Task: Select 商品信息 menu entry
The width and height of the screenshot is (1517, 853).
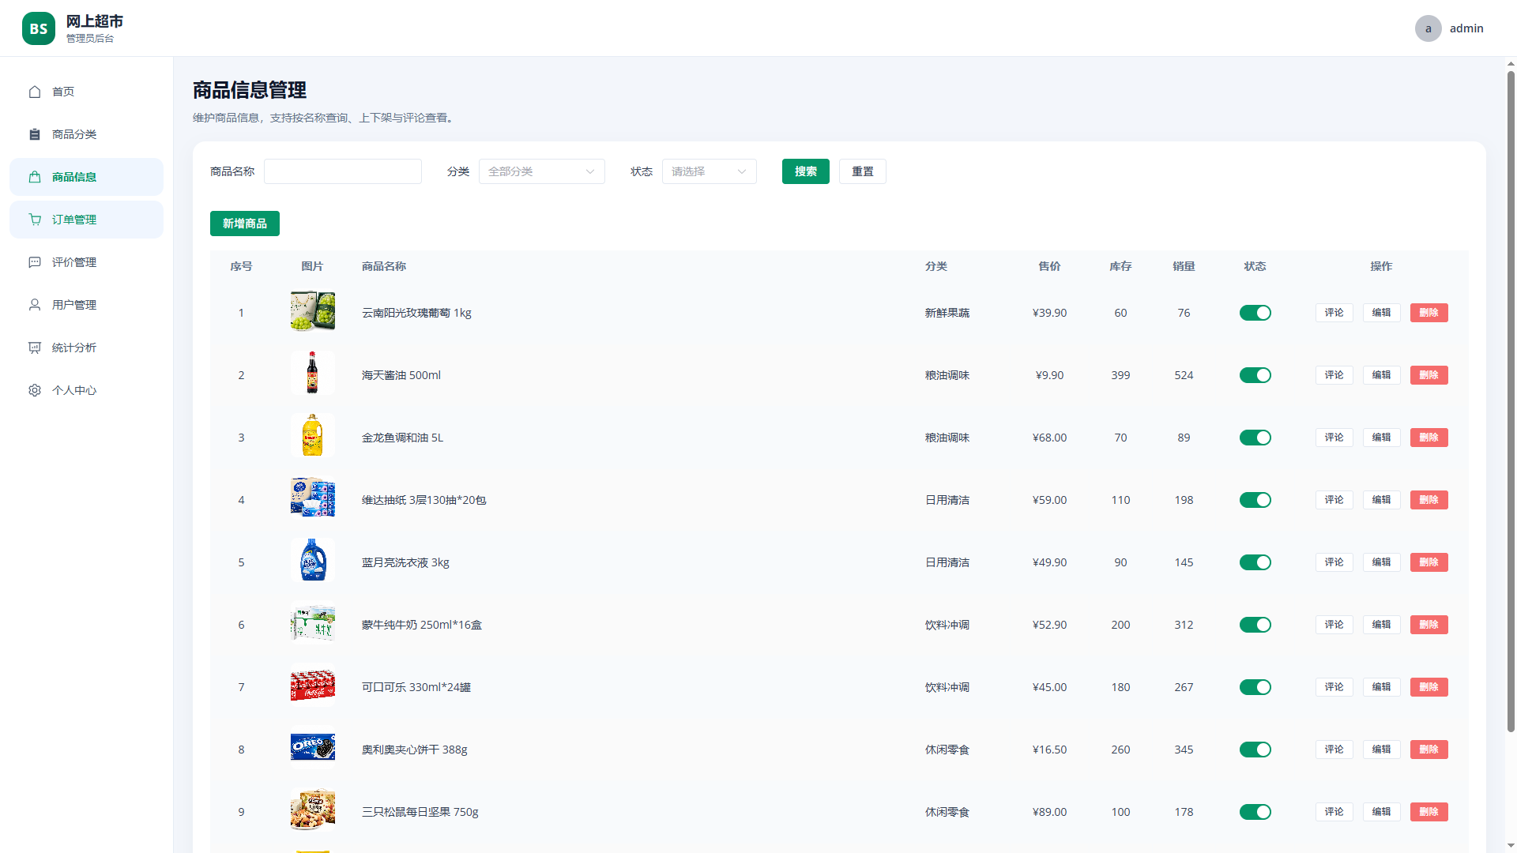Action: 86,177
